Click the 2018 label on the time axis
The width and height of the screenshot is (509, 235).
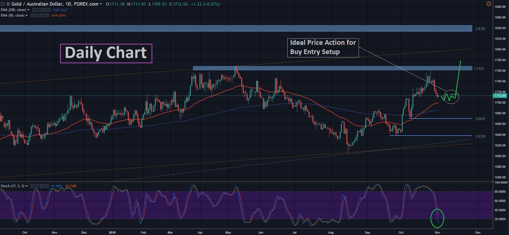point(112,232)
